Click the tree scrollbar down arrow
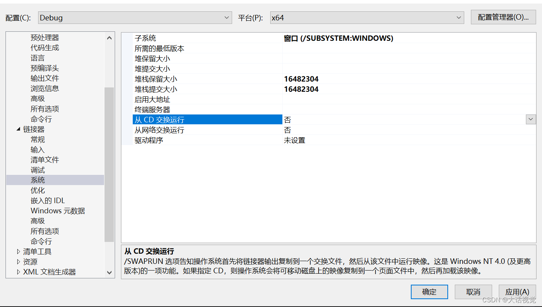 pos(109,272)
